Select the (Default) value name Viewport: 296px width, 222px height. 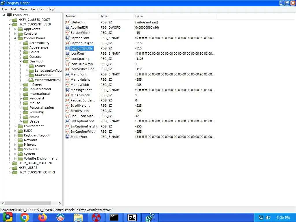click(x=77, y=22)
